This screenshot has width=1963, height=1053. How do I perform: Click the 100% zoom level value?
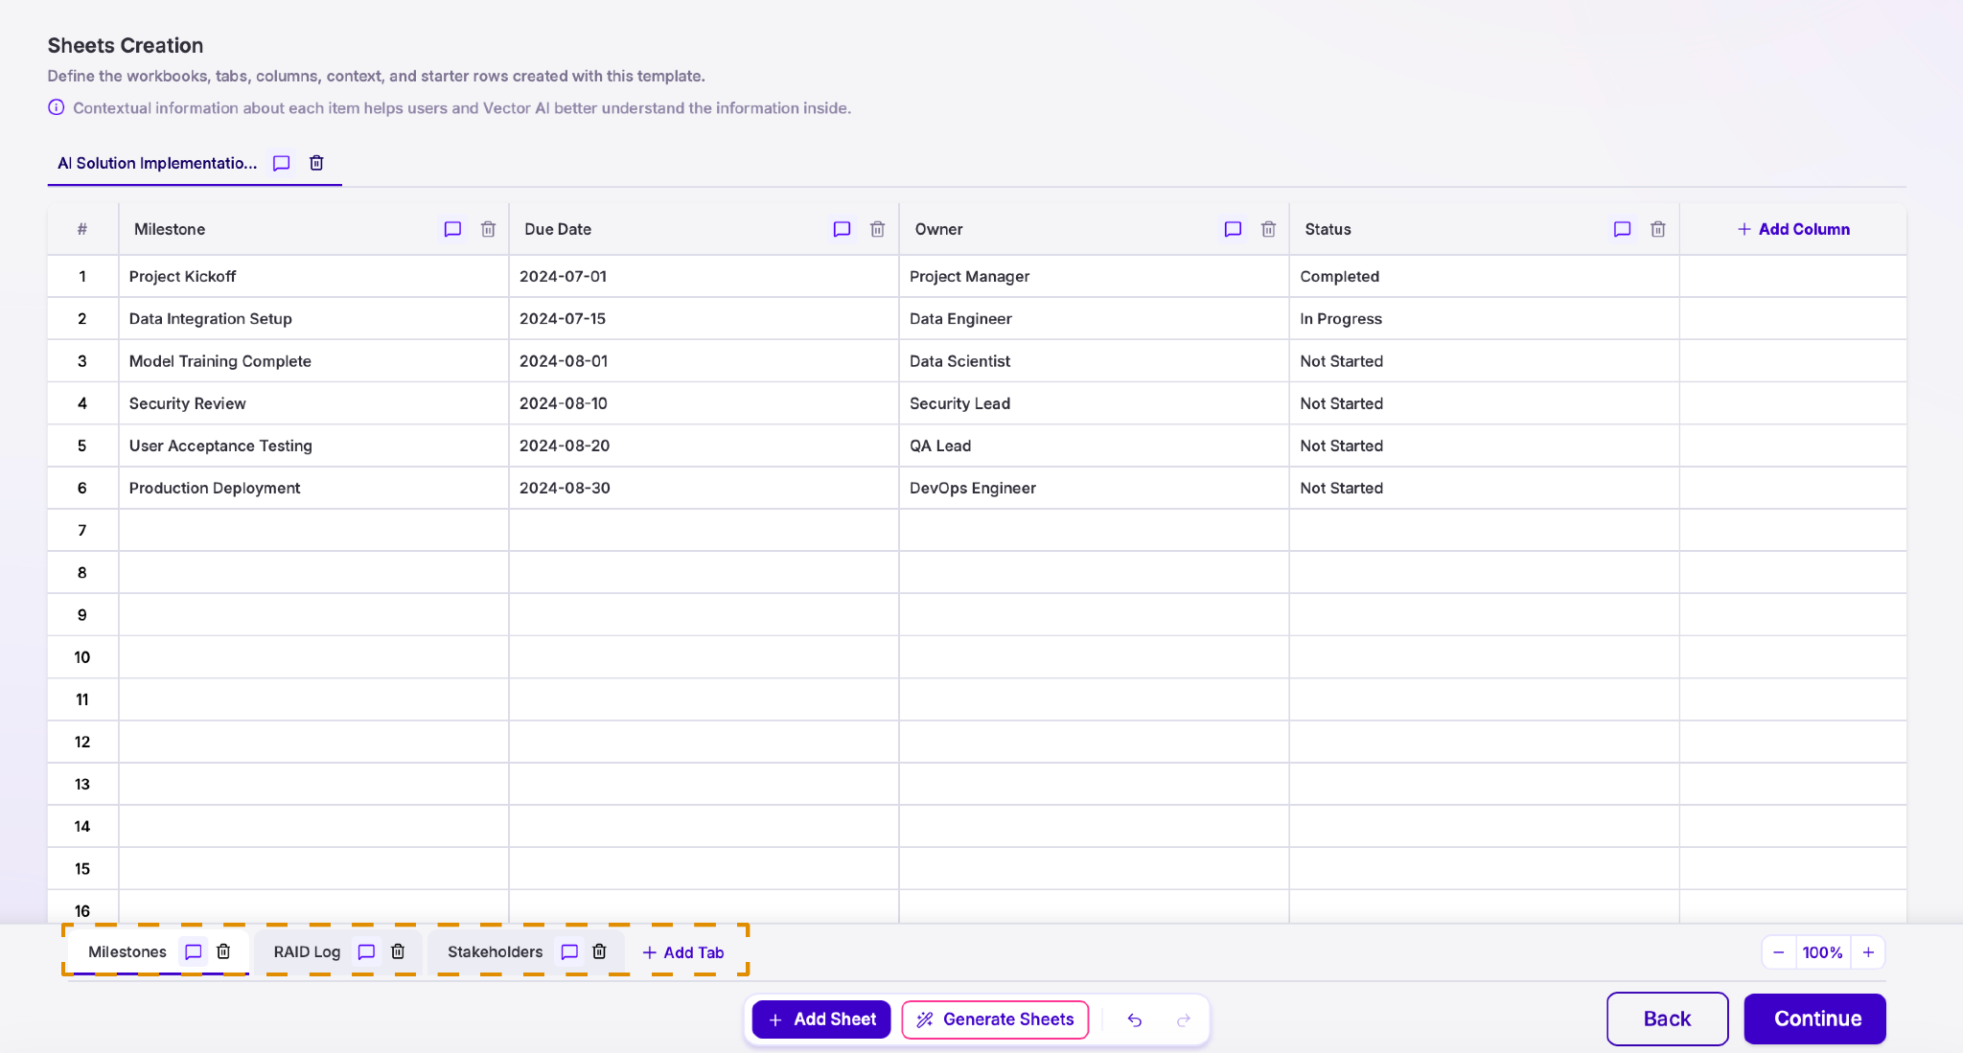[x=1822, y=952]
